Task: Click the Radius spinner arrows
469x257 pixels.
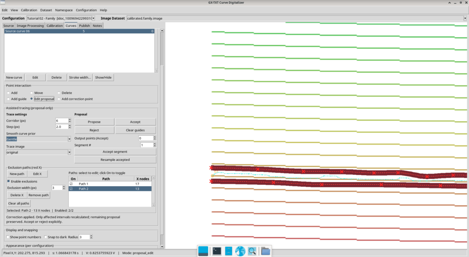Action: (x=91, y=237)
